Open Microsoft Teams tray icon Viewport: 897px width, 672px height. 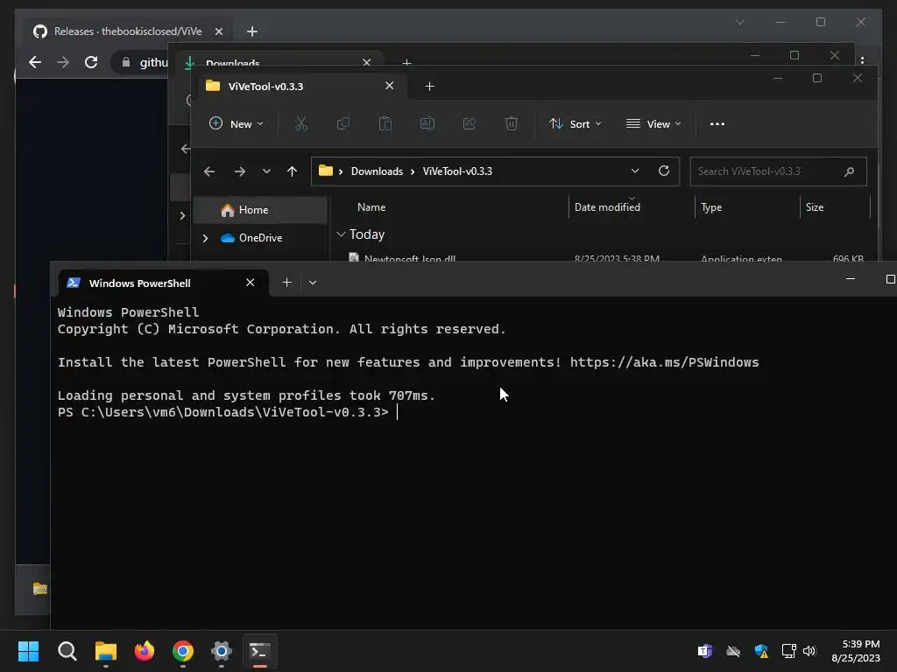[x=705, y=651]
